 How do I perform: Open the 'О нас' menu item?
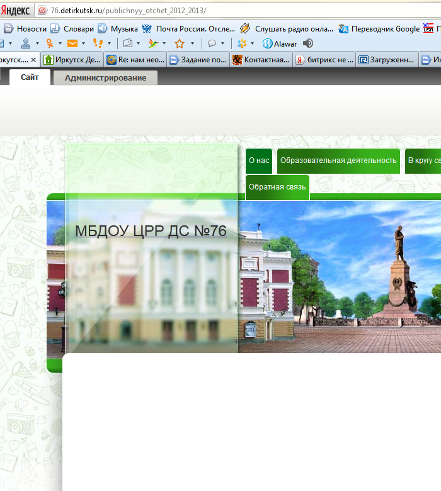pyautogui.click(x=258, y=161)
